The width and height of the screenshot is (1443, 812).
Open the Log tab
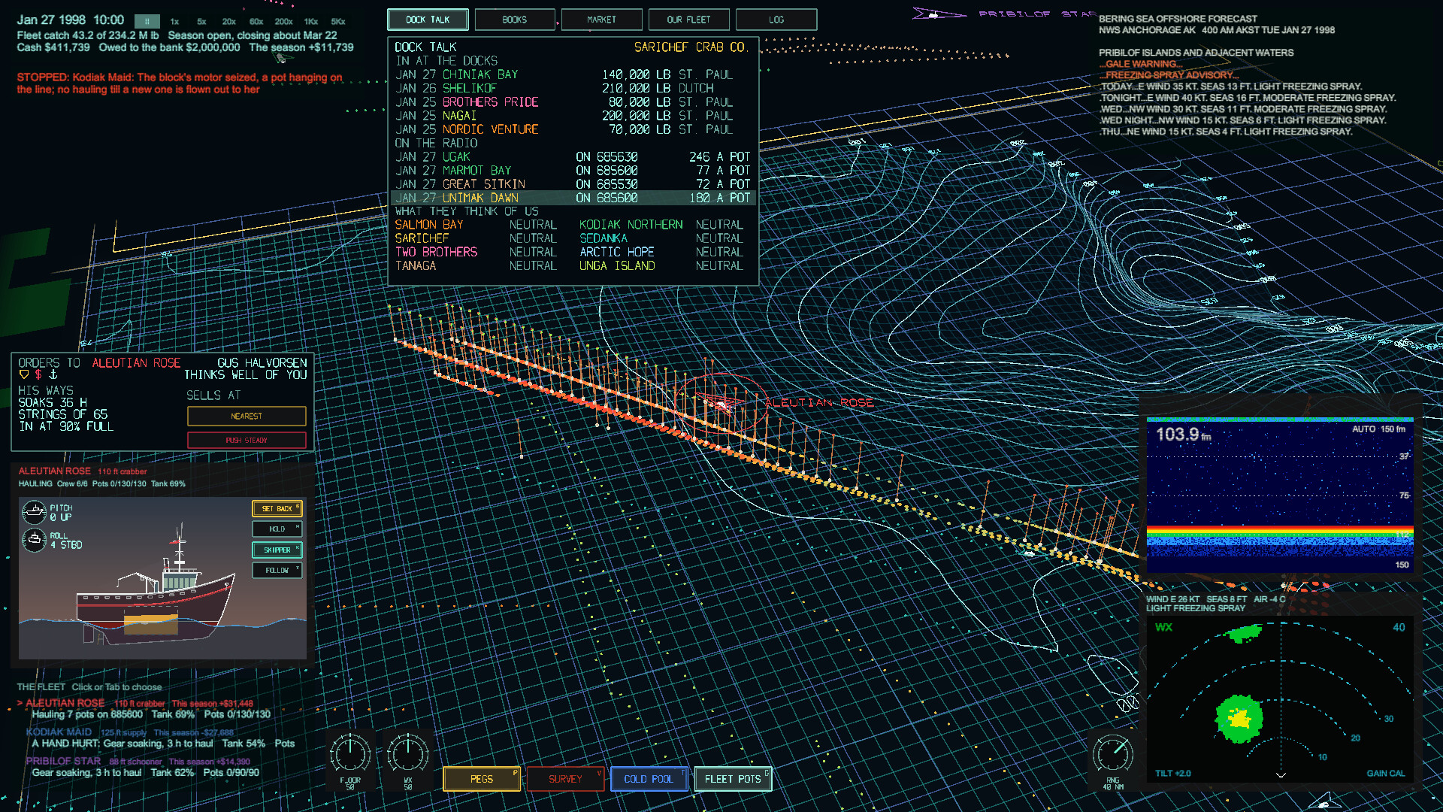pyautogui.click(x=776, y=20)
